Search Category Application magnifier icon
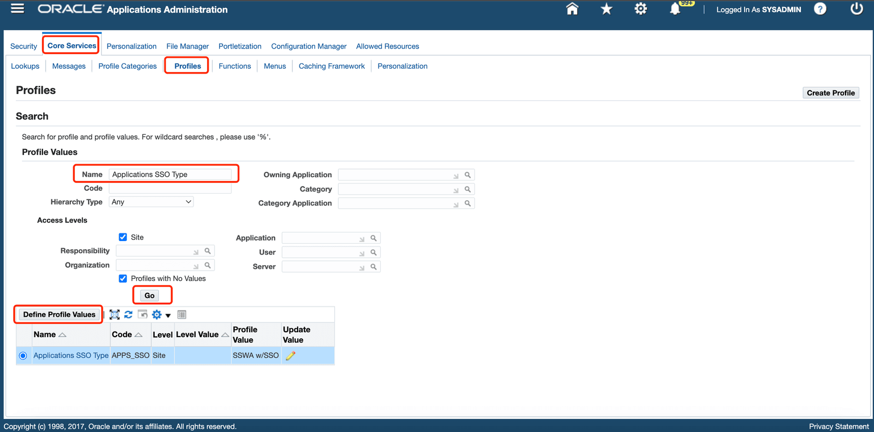Image resolution: width=874 pixels, height=432 pixels. pos(468,203)
